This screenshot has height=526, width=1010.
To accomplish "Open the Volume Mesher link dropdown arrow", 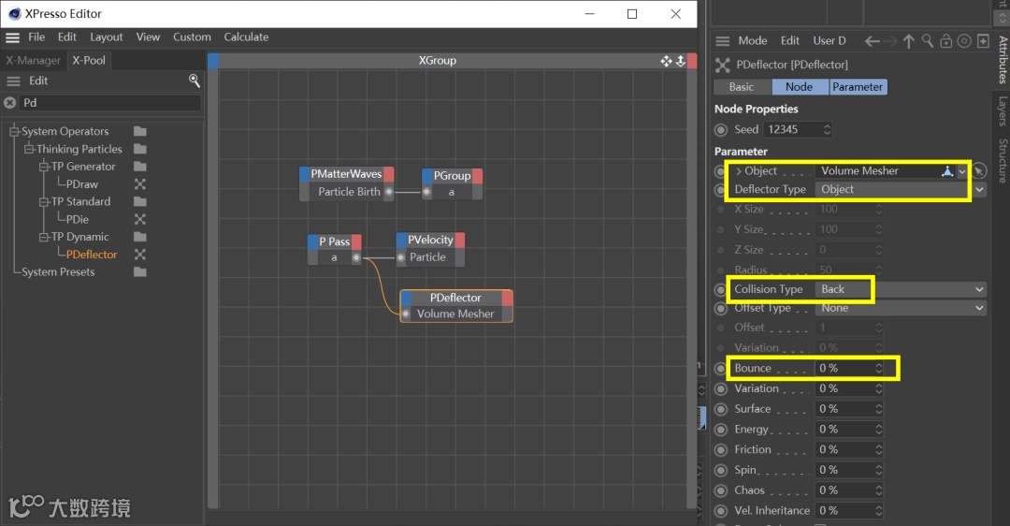I will coord(962,171).
